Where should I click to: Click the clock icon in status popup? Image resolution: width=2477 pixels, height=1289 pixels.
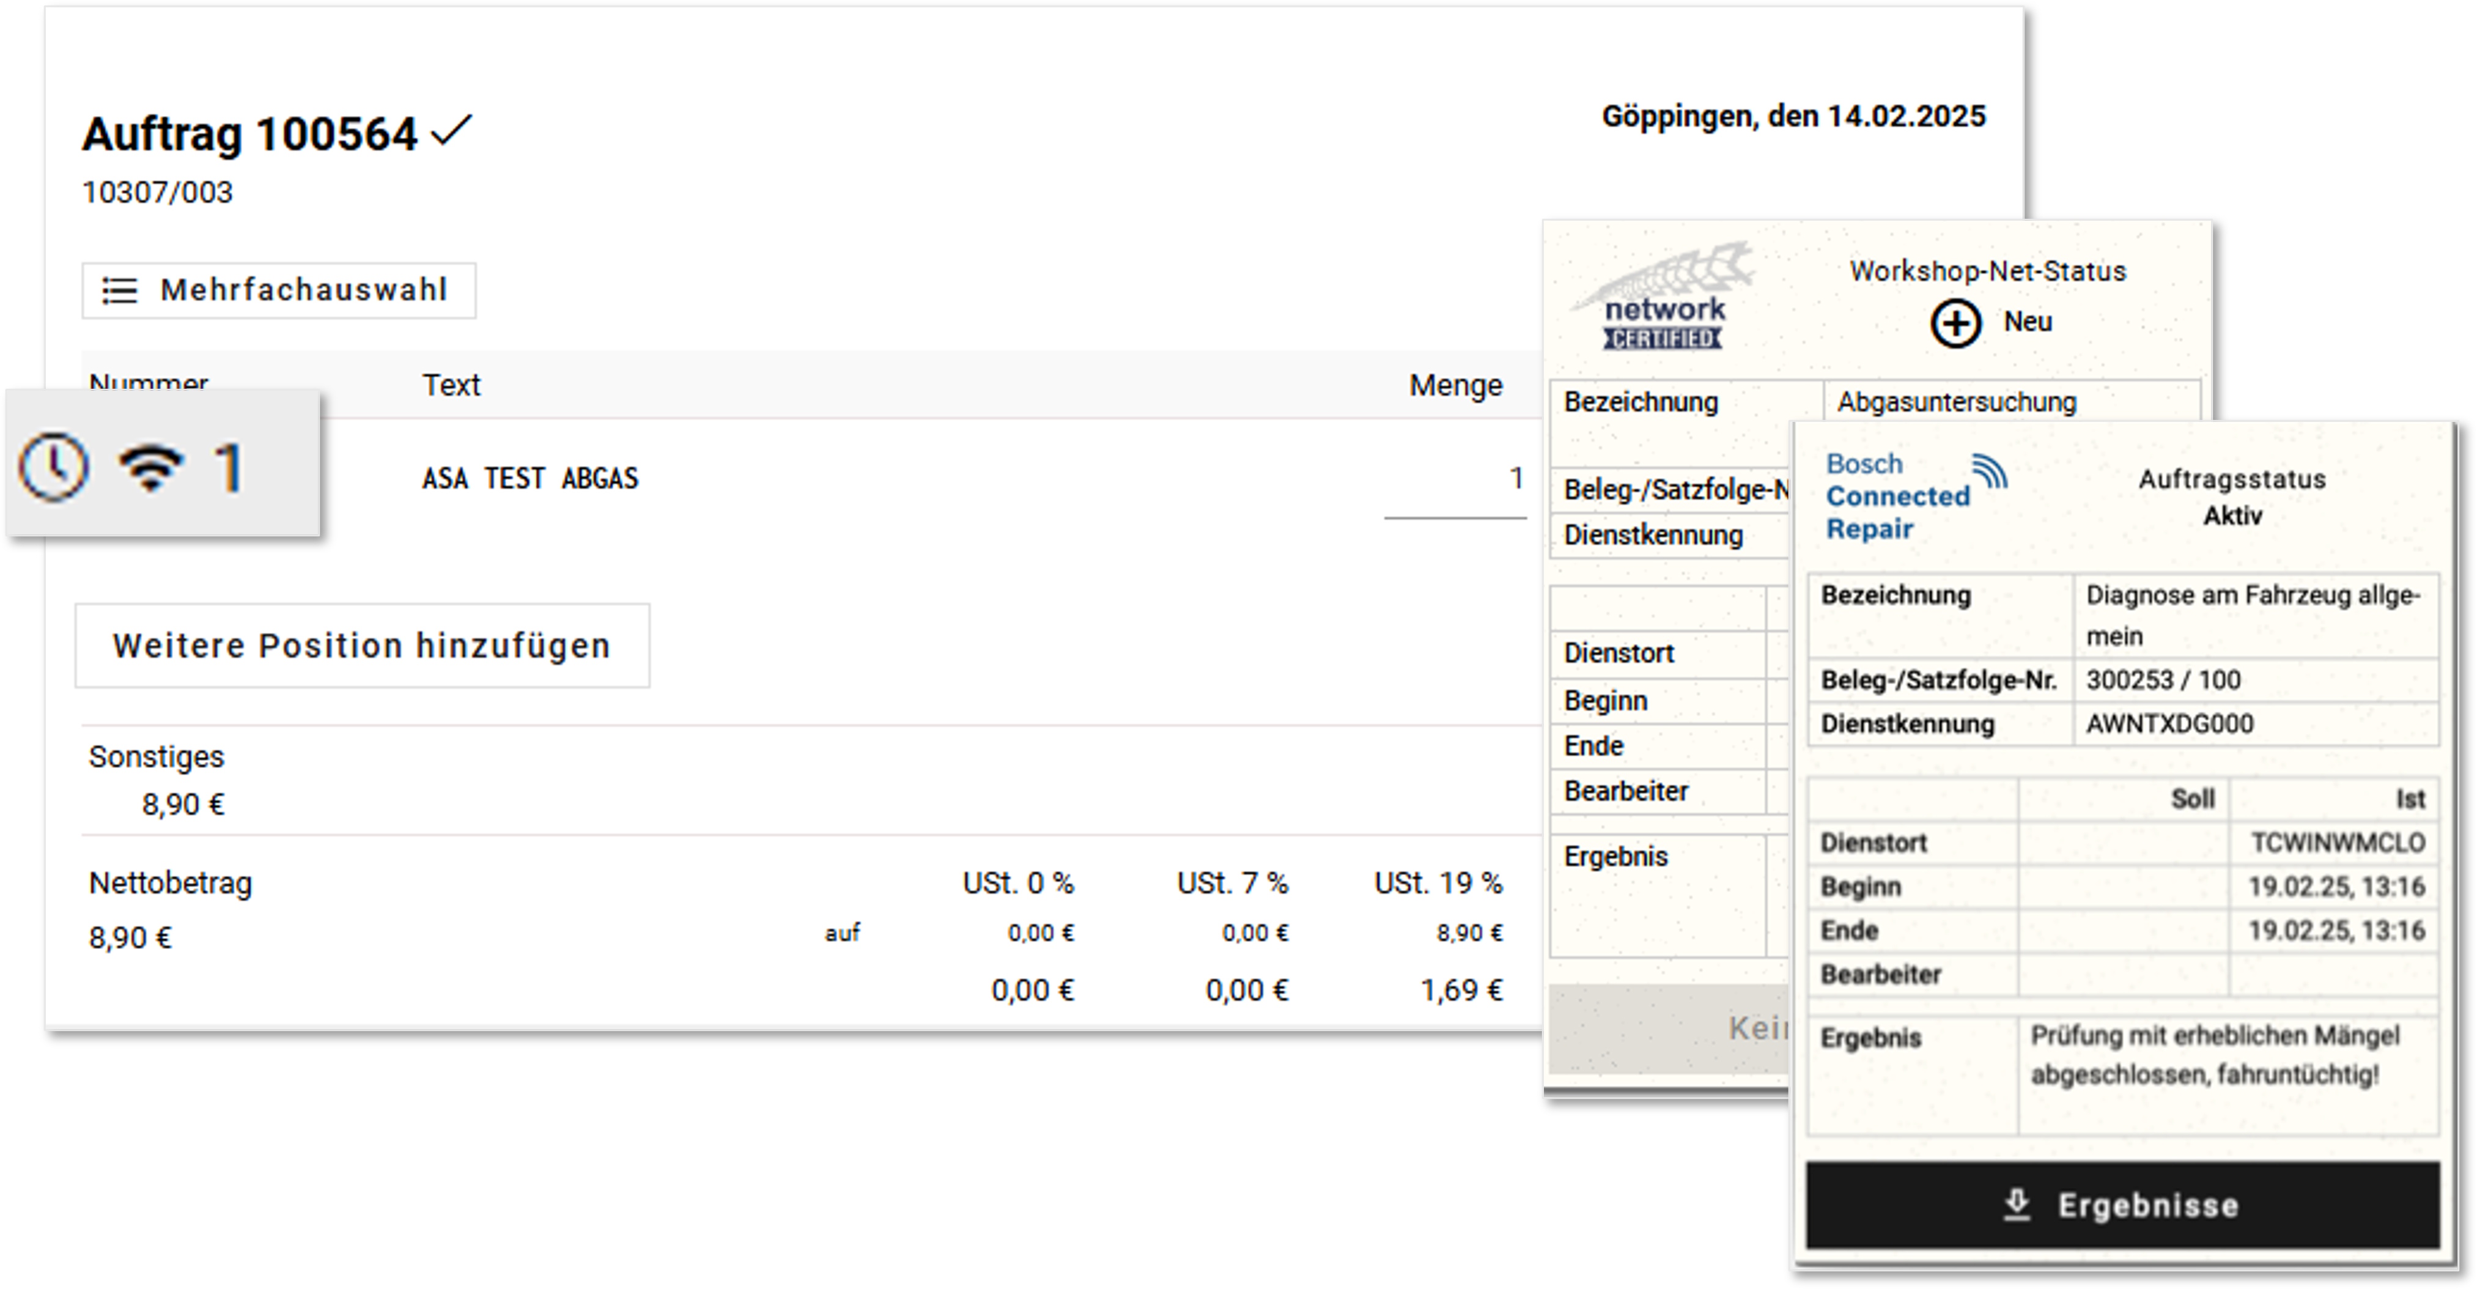[54, 468]
